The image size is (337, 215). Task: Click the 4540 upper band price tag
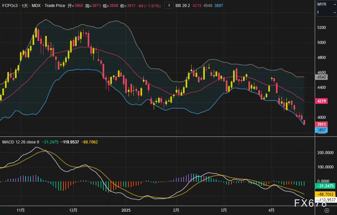[322, 77]
